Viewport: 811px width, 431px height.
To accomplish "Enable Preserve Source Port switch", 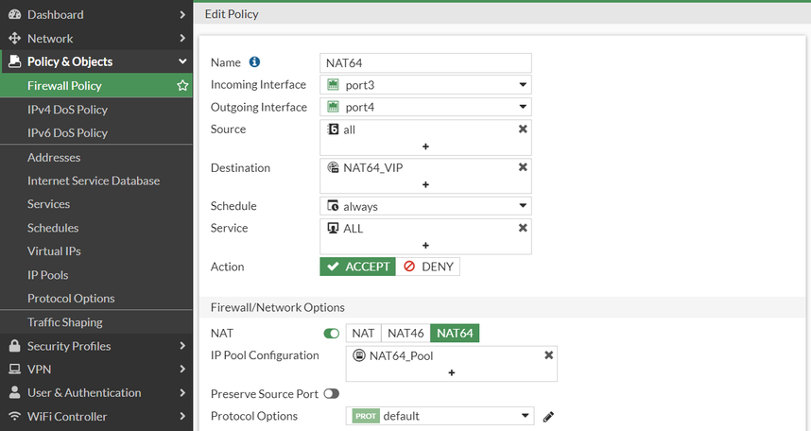I will coord(331,393).
